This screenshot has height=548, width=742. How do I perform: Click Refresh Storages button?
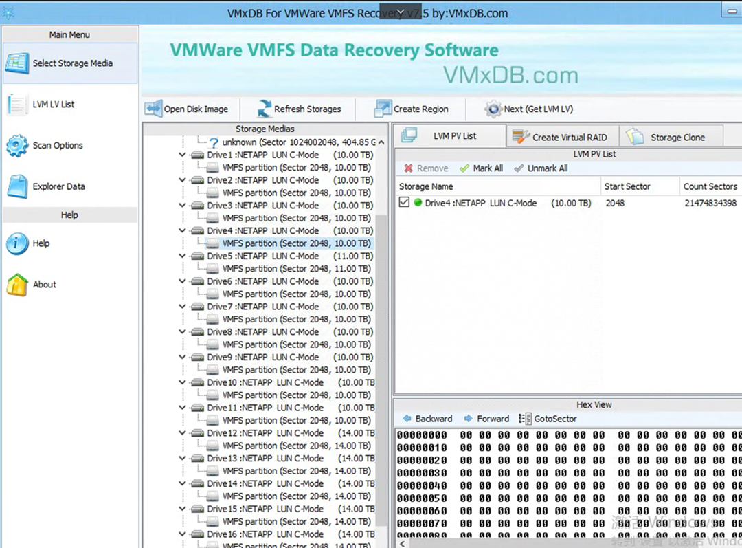299,109
